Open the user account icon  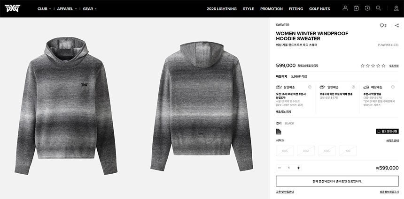(345, 8)
